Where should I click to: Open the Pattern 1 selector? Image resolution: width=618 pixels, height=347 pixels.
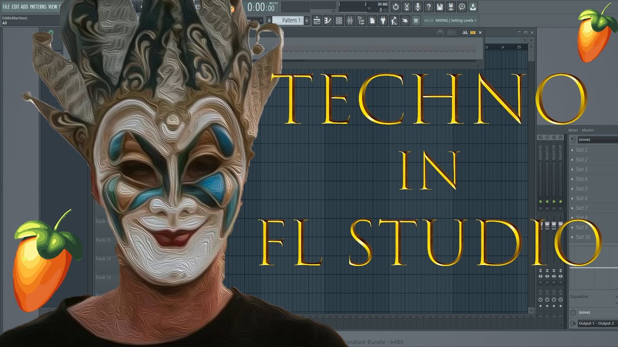(x=288, y=20)
